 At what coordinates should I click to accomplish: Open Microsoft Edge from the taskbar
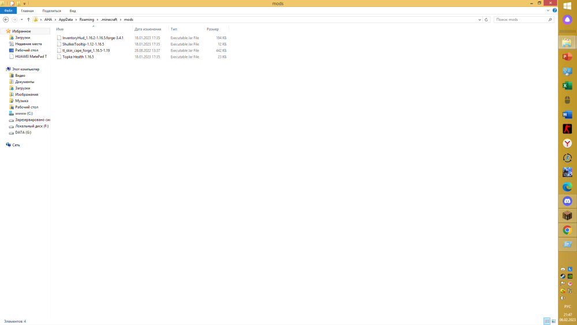pyautogui.click(x=567, y=187)
